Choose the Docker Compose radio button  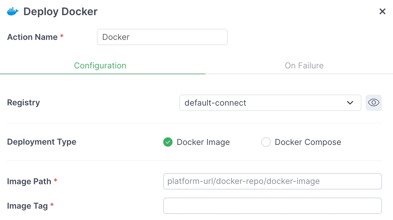pos(266,142)
